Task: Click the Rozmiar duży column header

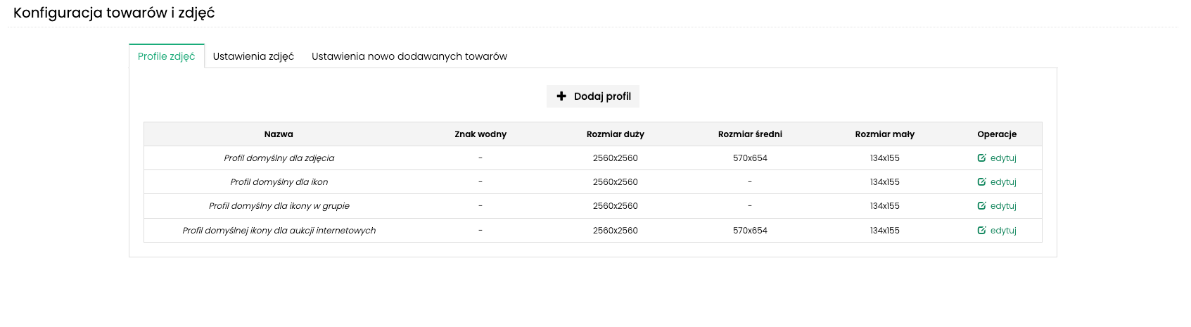Action: [616, 134]
